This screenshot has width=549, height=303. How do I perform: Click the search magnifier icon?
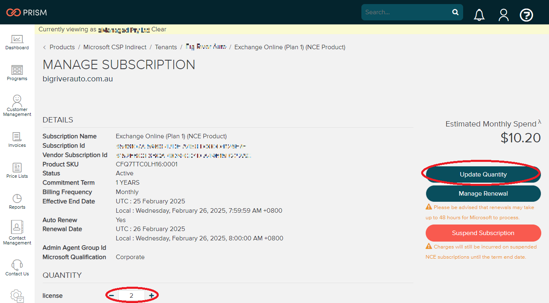(455, 12)
